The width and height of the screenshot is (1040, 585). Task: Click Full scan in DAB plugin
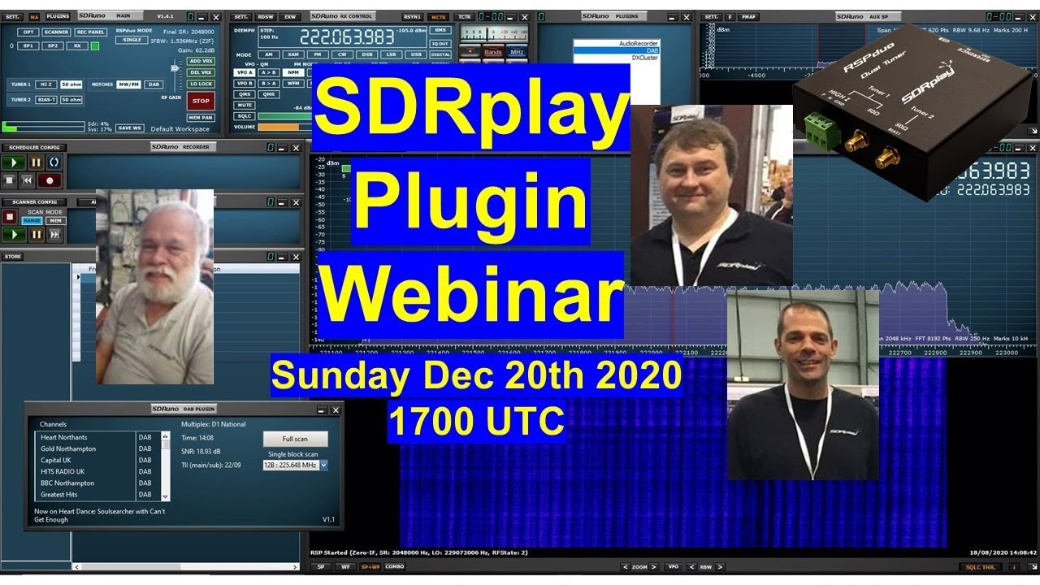pos(295,439)
